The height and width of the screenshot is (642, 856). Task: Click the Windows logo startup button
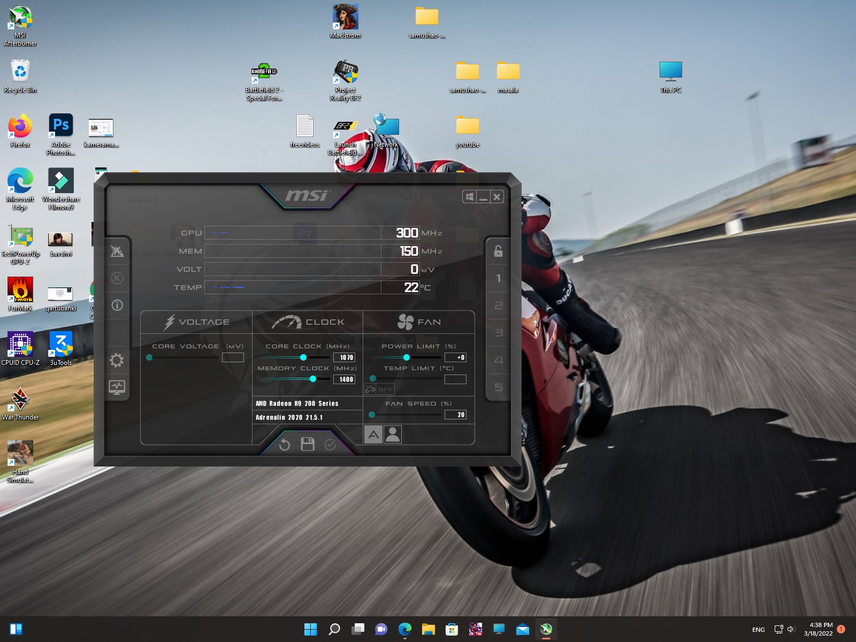click(469, 197)
